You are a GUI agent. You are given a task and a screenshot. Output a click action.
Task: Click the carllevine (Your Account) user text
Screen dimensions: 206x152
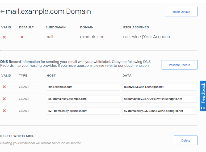tap(146, 37)
